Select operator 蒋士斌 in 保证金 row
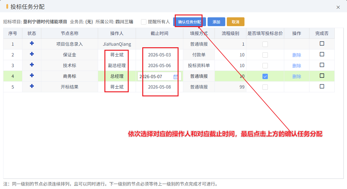Image resolution: width=347 pixels, height=189 pixels. pyautogui.click(x=117, y=55)
